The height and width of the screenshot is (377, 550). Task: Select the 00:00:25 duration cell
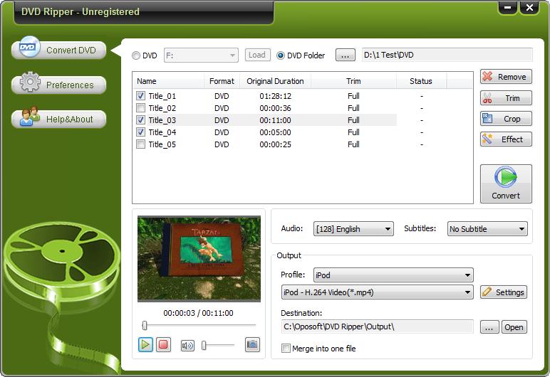[275, 144]
